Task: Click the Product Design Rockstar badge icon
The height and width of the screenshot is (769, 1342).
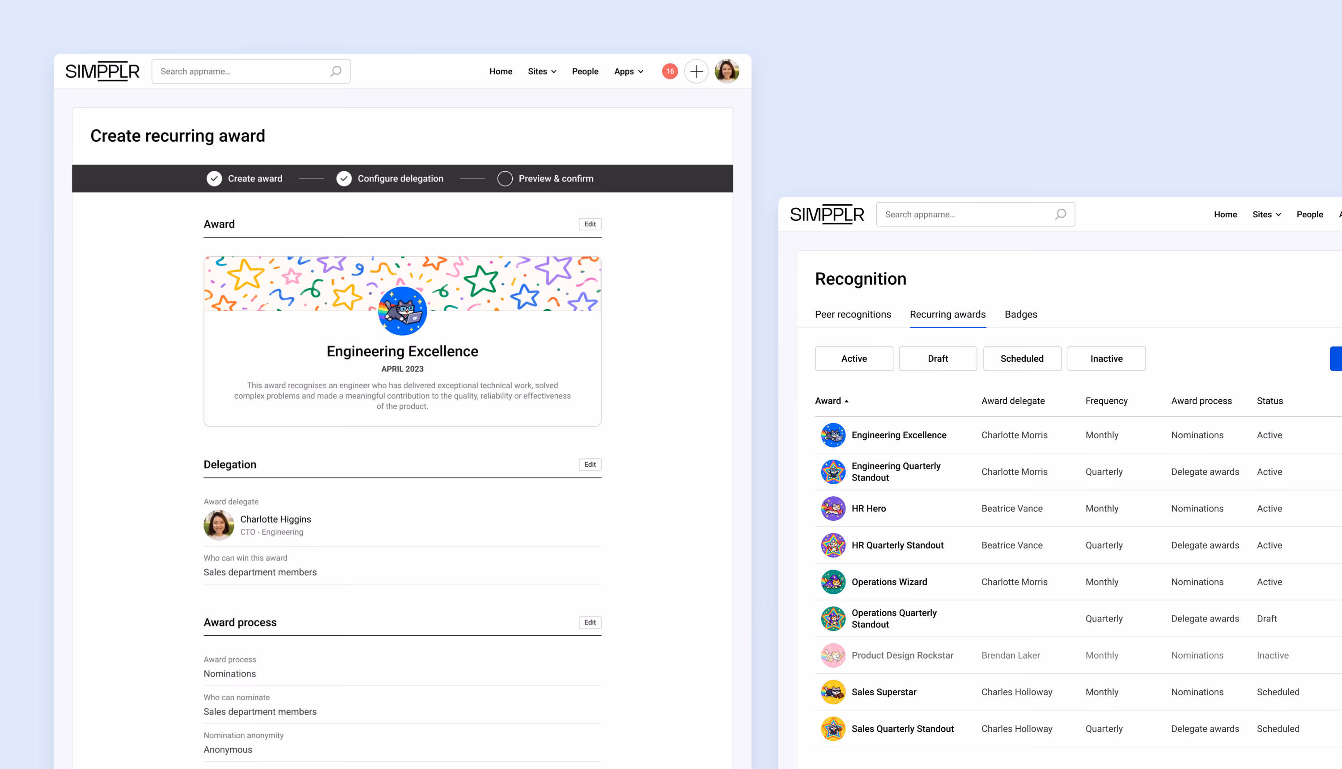Action: click(x=833, y=655)
